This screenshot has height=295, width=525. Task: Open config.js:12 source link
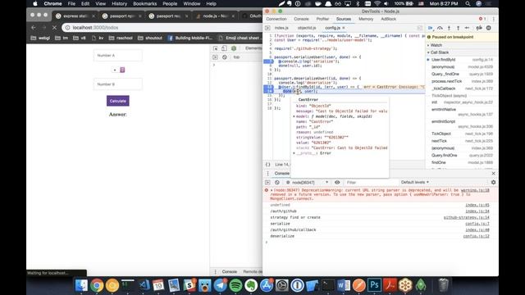[x=476, y=236]
